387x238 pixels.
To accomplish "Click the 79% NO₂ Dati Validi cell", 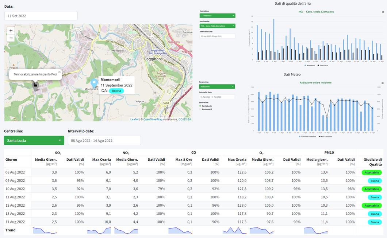I will [161, 189].
